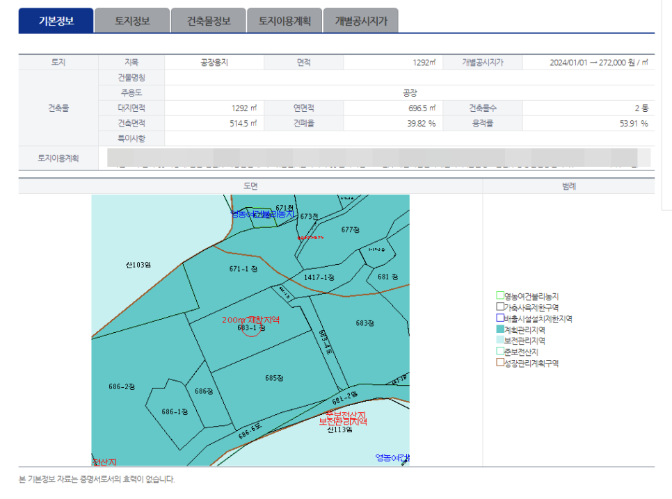Select parcel 673전 on the map

click(309, 216)
